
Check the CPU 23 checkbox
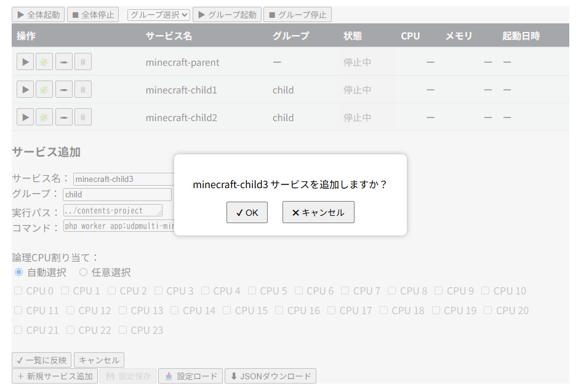tap(123, 330)
